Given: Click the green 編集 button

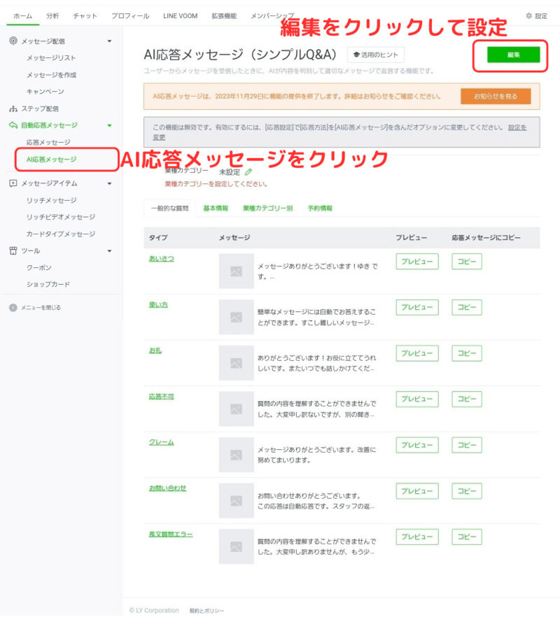Looking at the screenshot, I should pos(513,55).
